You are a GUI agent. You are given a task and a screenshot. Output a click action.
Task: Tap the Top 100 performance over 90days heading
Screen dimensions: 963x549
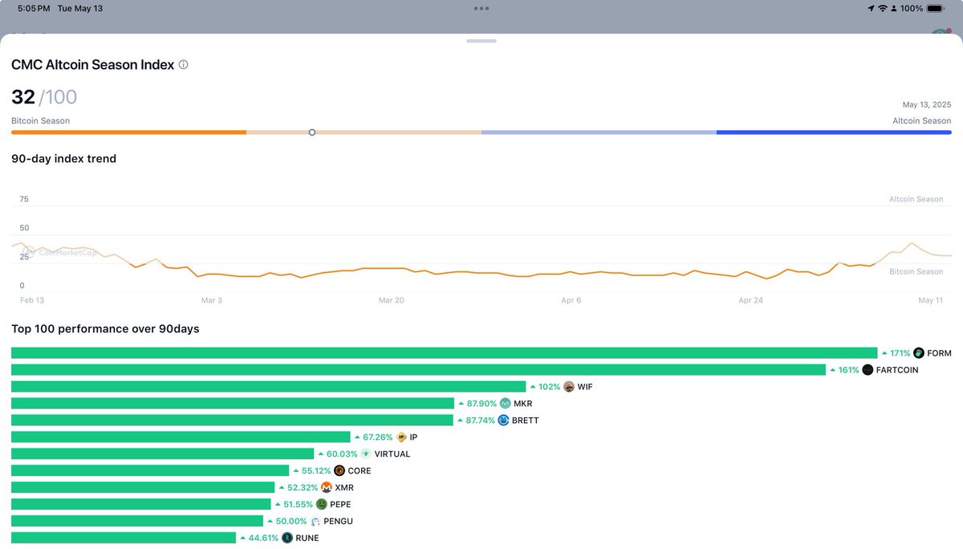point(105,329)
